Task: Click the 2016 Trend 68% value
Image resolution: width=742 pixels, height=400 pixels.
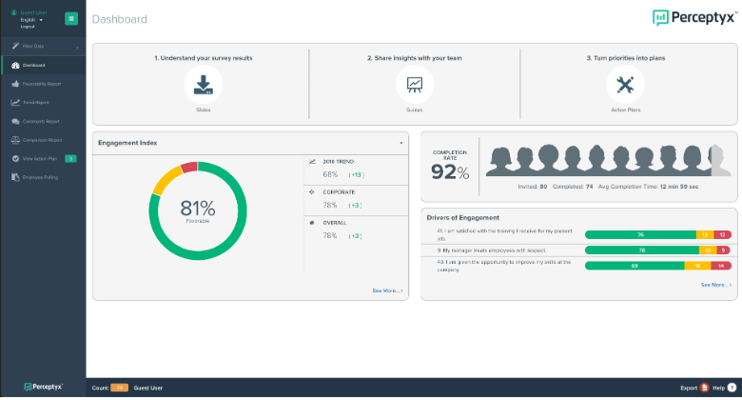Action: point(330,174)
